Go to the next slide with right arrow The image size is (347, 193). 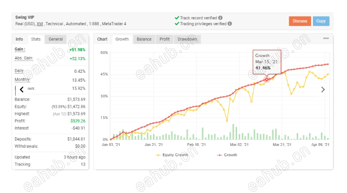click(x=323, y=89)
